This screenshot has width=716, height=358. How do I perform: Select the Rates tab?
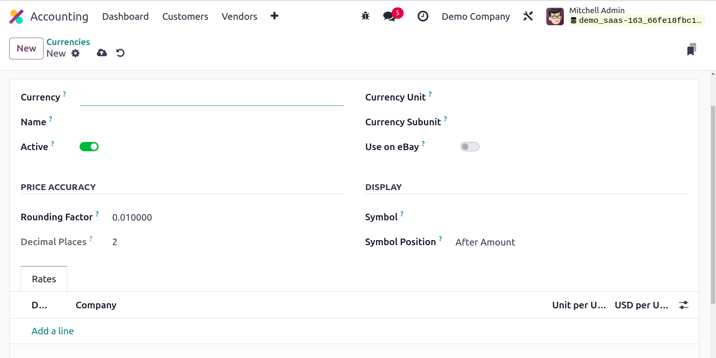44,279
